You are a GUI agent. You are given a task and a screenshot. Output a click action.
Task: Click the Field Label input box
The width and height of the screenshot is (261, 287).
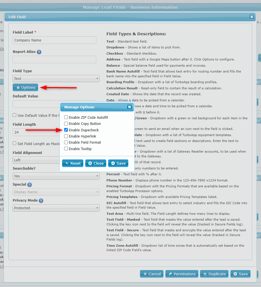[x=54, y=40]
